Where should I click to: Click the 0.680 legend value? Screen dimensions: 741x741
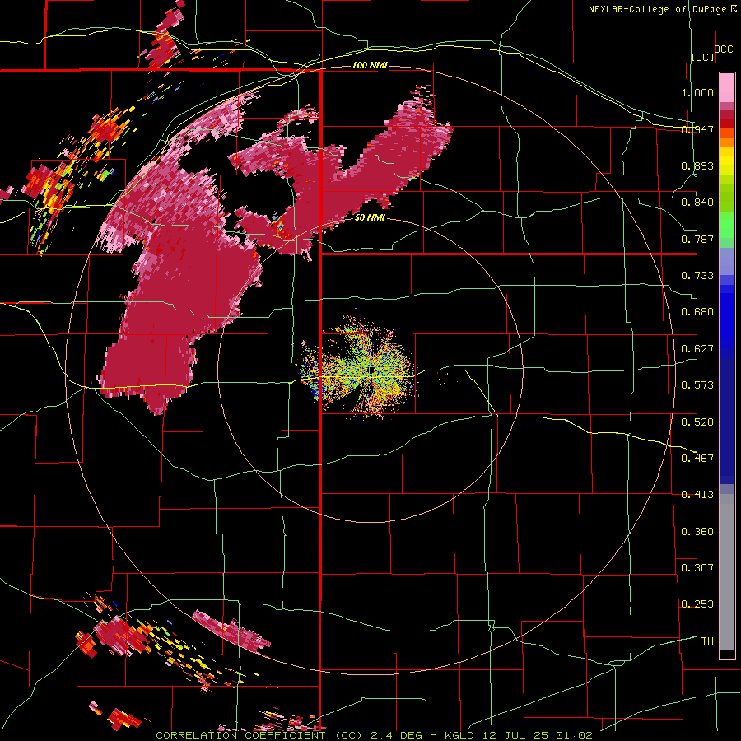tap(697, 312)
